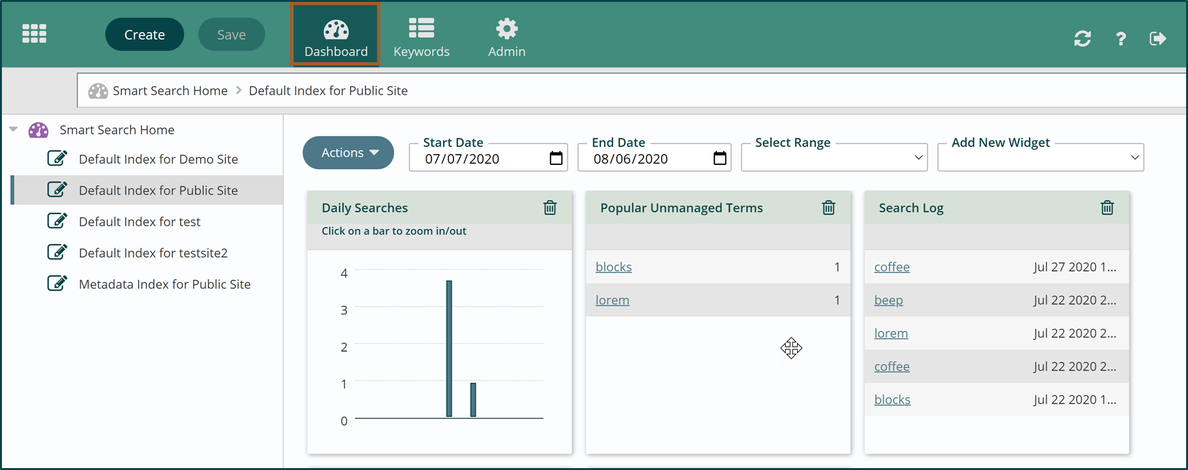This screenshot has width=1188, height=470.
Task: Select Default Index for Public Site in tree
Action: coord(158,190)
